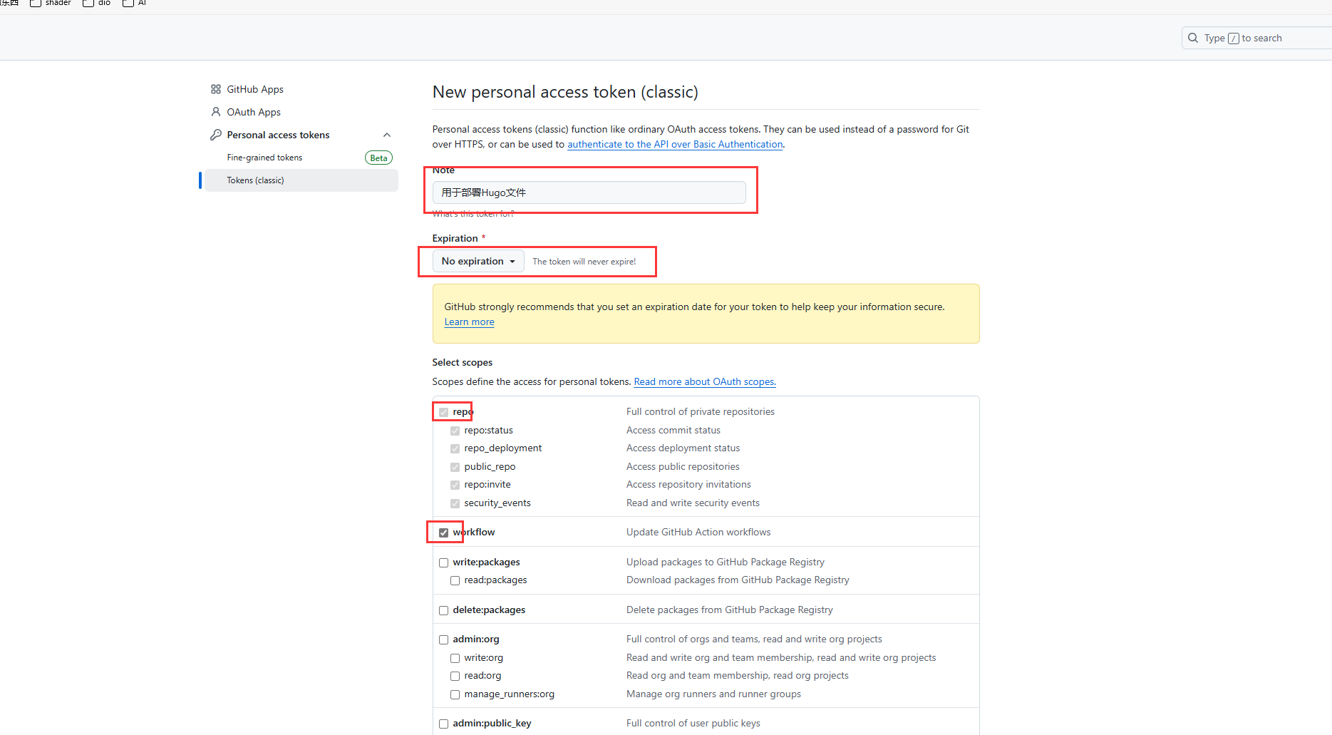The height and width of the screenshot is (735, 1332).
Task: Open the Learn more link
Action: pyautogui.click(x=469, y=322)
